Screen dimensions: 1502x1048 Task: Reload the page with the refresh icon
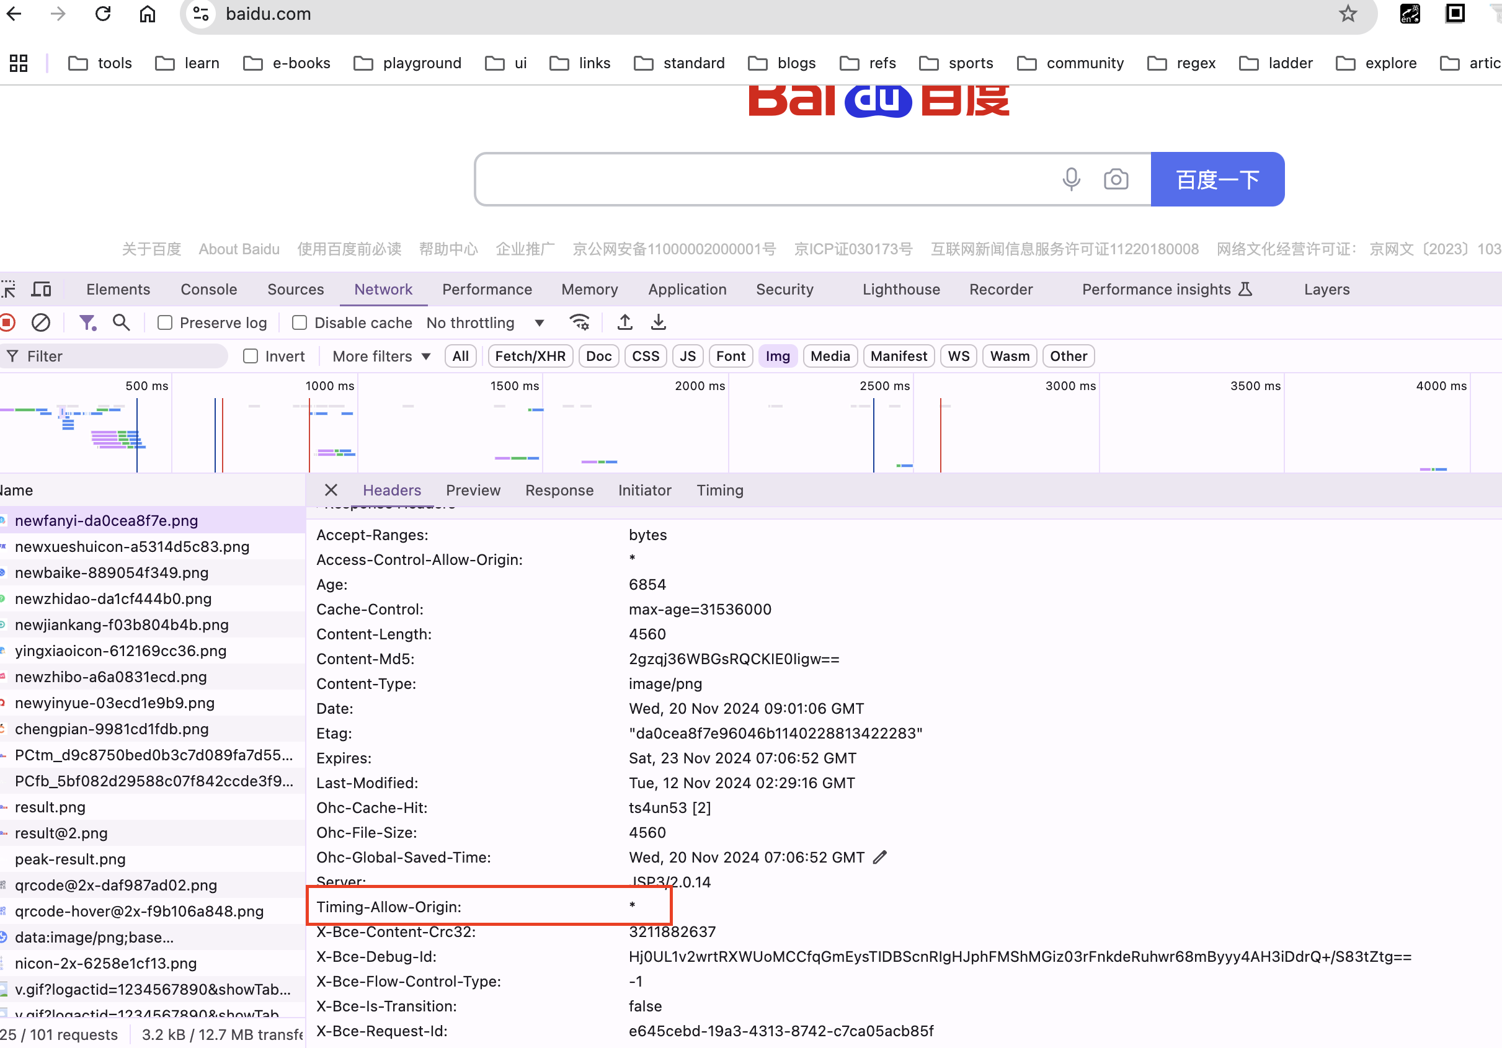click(x=103, y=14)
